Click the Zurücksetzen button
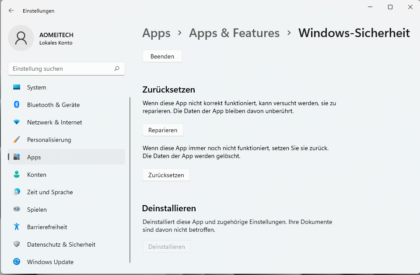The width and height of the screenshot is (420, 275). (166, 175)
